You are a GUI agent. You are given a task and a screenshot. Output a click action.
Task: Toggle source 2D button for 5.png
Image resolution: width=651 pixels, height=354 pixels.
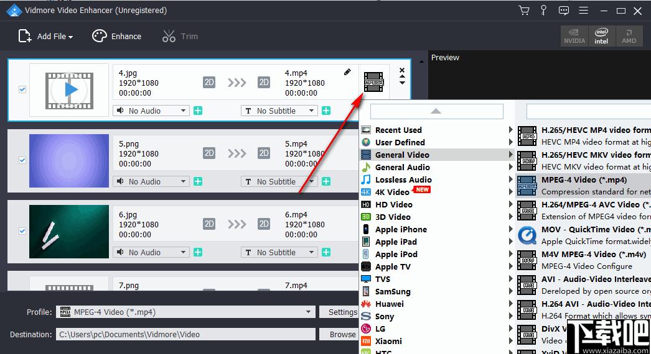click(209, 153)
